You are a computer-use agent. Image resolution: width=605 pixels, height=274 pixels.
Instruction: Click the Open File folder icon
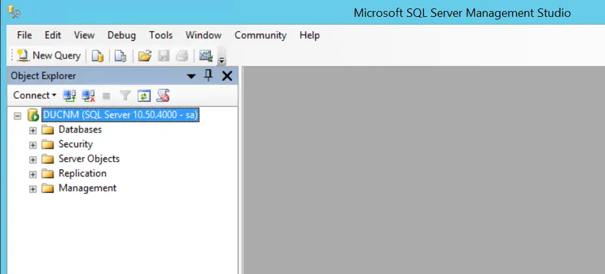(x=145, y=56)
